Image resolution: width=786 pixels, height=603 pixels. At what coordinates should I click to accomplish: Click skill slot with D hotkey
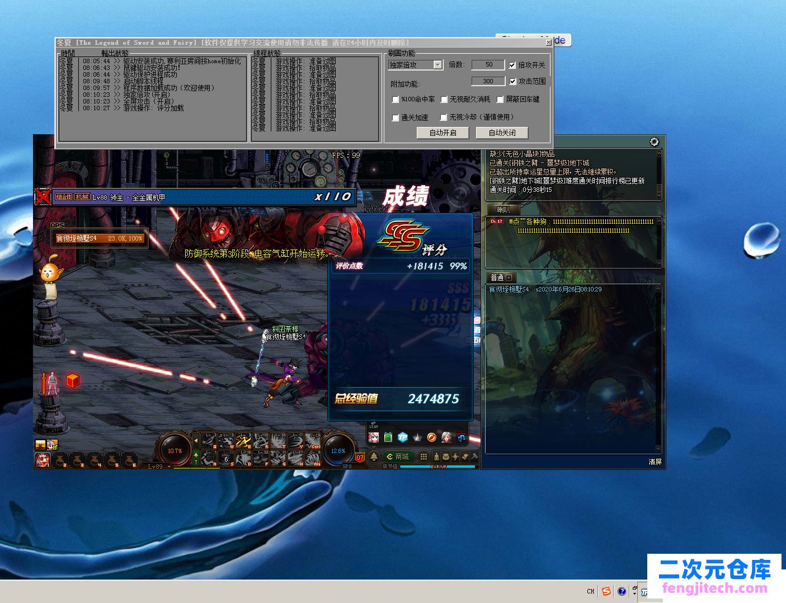244,458
